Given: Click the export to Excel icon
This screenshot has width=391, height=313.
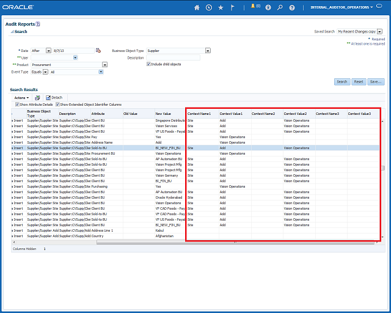Looking at the screenshot, I should (37, 98).
